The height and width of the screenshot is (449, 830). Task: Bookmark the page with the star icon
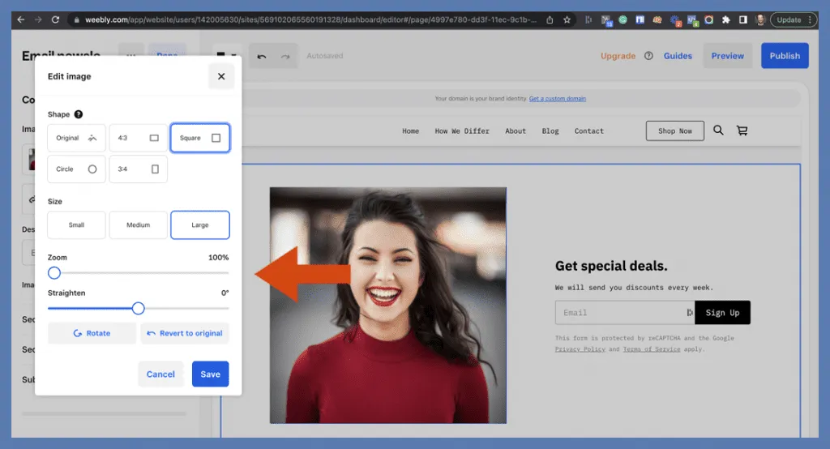click(567, 19)
